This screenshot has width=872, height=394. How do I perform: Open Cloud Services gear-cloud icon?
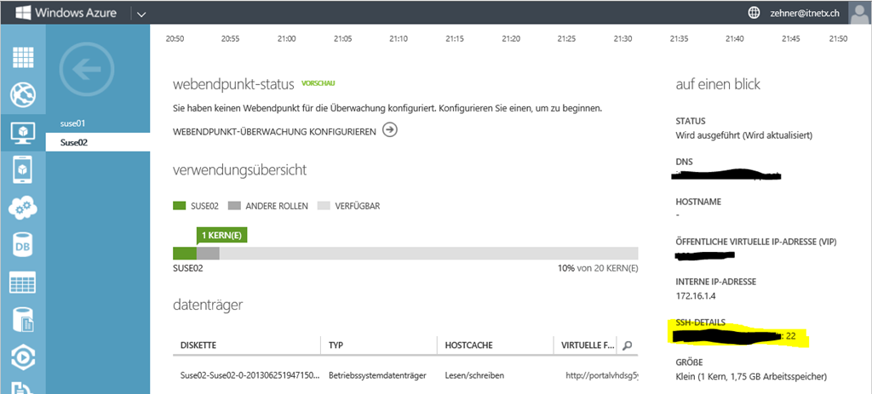point(22,208)
